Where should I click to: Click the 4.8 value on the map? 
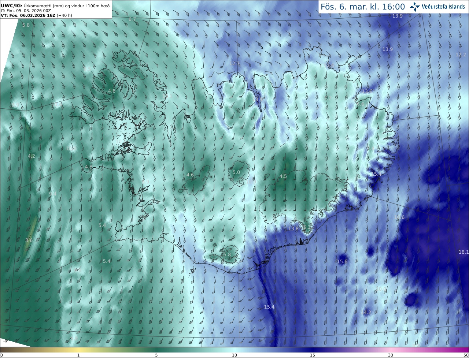pyautogui.click(x=89, y=167)
